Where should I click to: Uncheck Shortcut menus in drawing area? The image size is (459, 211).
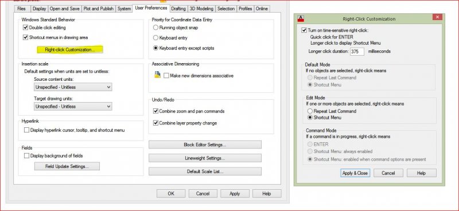click(25, 37)
